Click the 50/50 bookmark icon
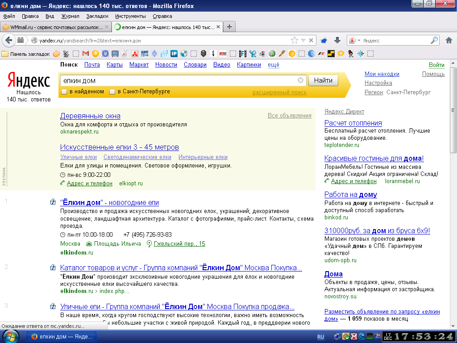457x343 pixels. (x=164, y=54)
